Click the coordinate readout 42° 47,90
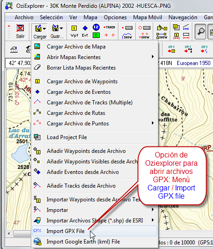Screen dimensions: 213x249 pyautogui.click(x=20, y=63)
